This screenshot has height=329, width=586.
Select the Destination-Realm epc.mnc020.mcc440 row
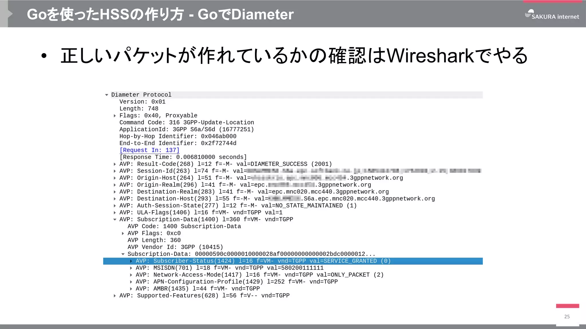tap(254, 192)
